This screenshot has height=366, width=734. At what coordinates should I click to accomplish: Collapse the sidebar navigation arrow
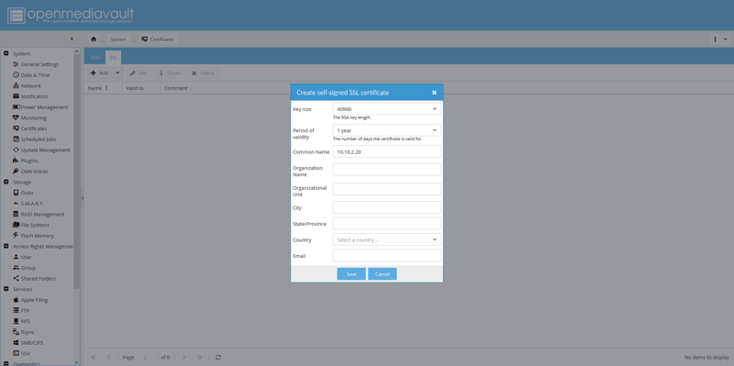[x=72, y=39]
